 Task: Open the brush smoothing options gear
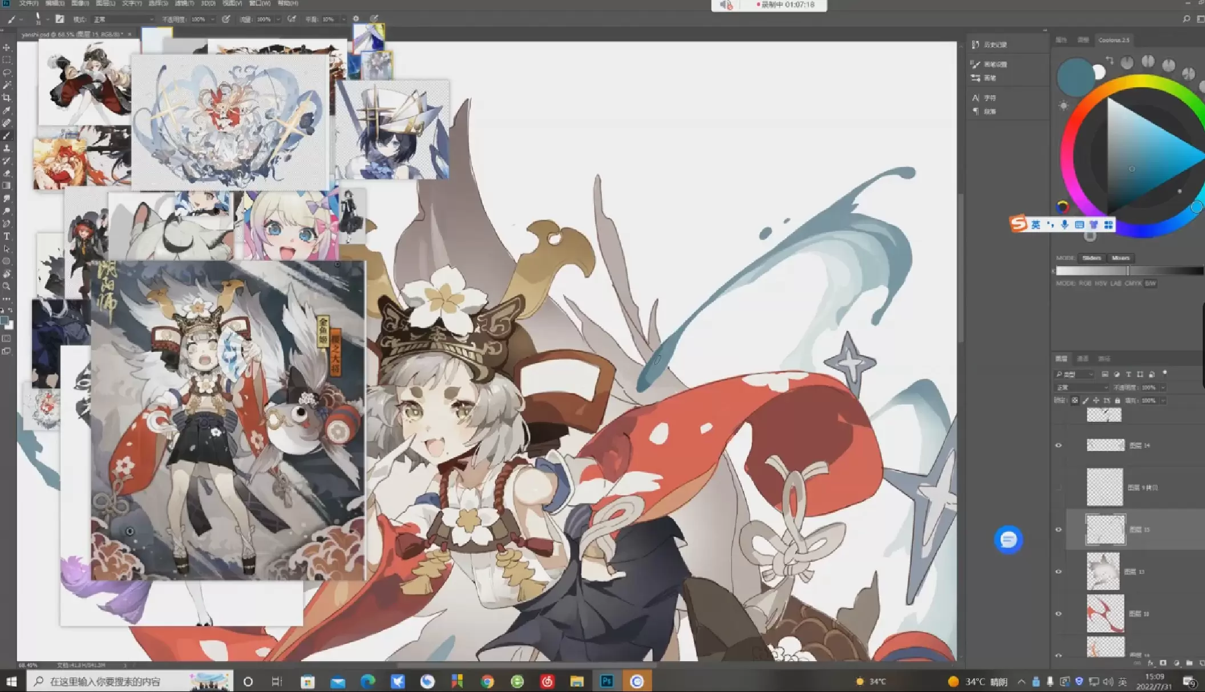tap(356, 19)
